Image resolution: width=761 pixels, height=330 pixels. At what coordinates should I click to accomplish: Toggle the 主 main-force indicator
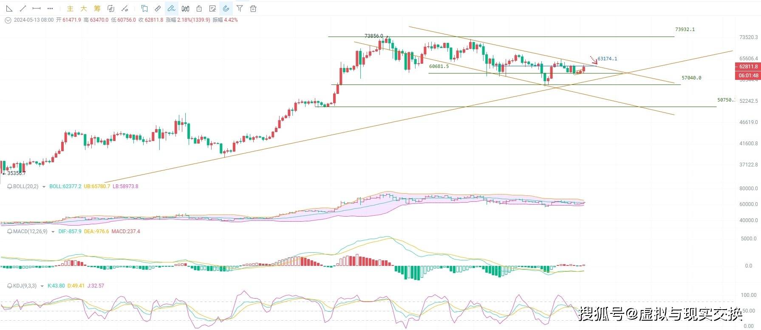pyautogui.click(x=71, y=8)
